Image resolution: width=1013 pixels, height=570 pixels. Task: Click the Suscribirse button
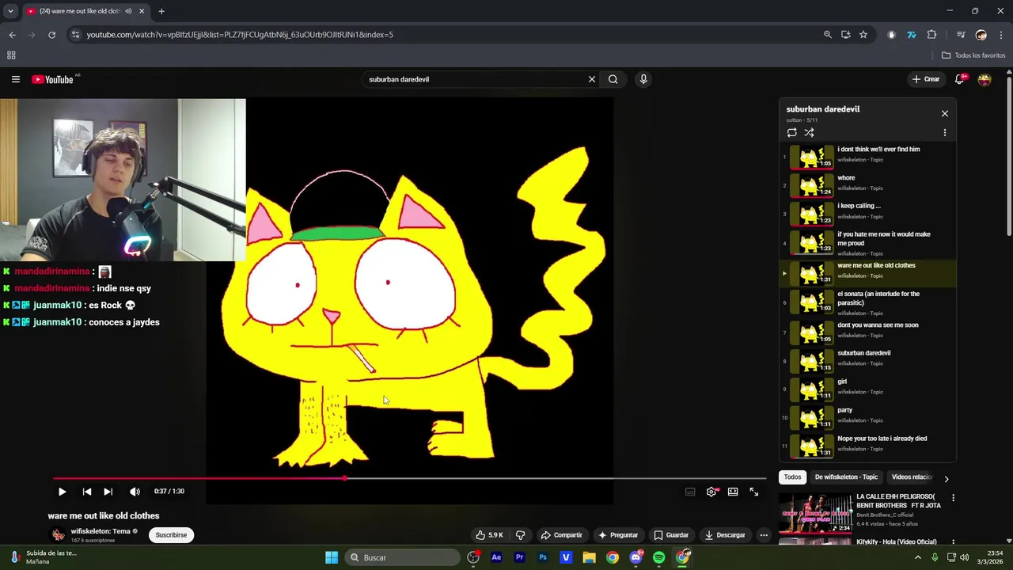pyautogui.click(x=171, y=535)
